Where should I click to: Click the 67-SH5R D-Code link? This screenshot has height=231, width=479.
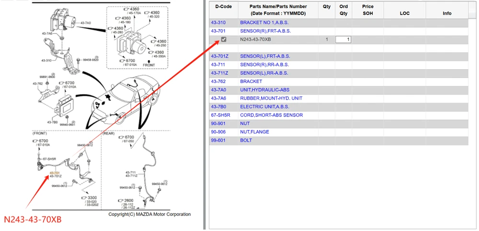(x=220, y=115)
